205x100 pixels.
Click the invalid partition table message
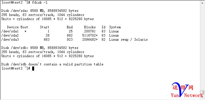coord(52,64)
